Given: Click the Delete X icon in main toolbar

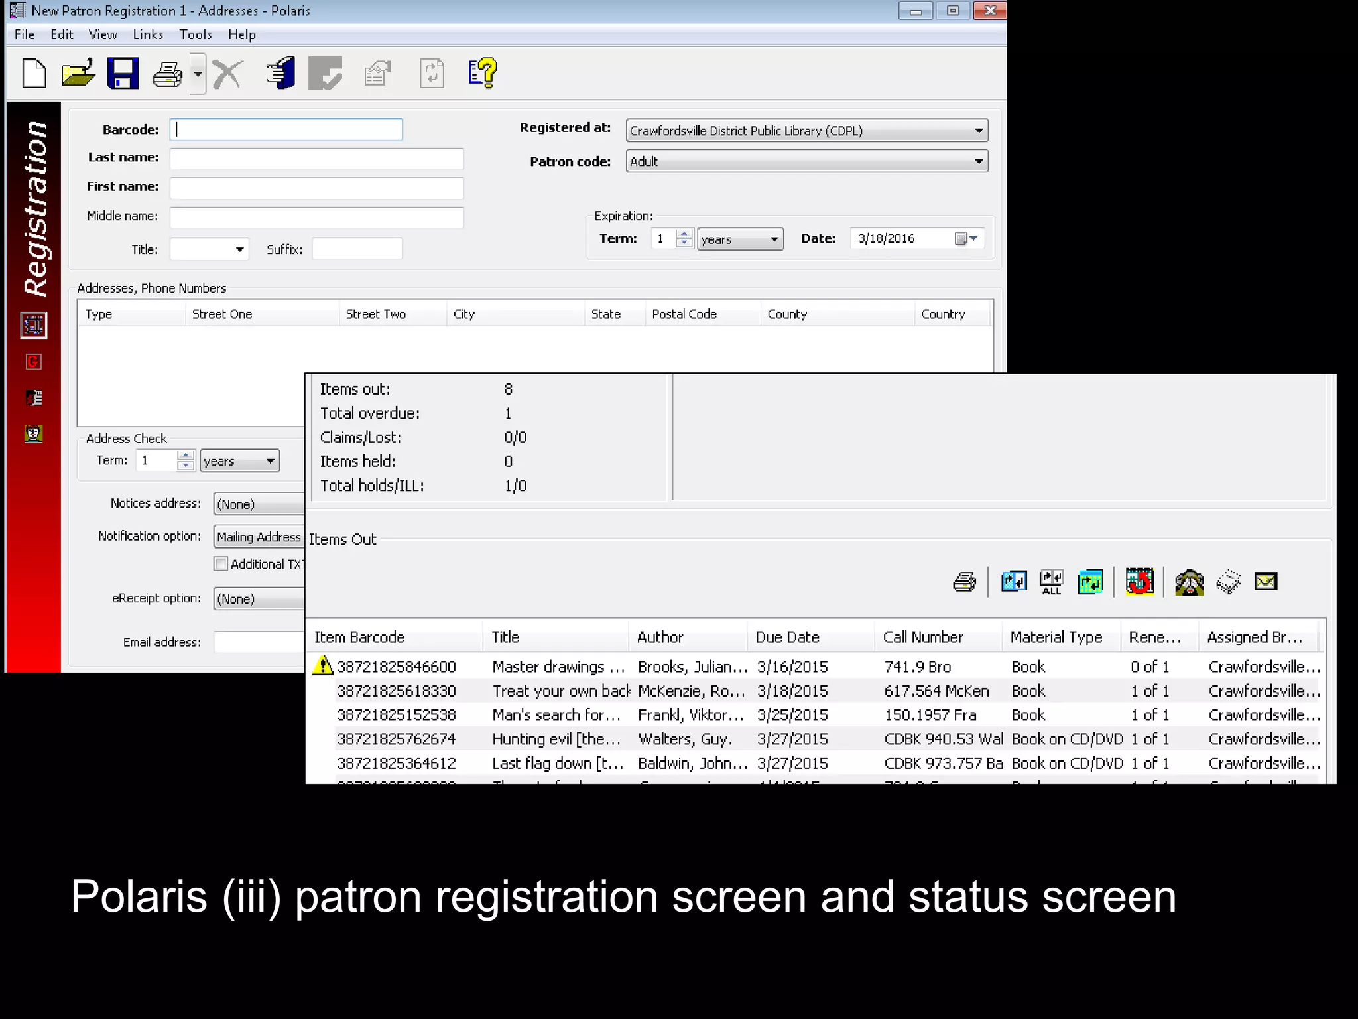Looking at the screenshot, I should tap(227, 74).
